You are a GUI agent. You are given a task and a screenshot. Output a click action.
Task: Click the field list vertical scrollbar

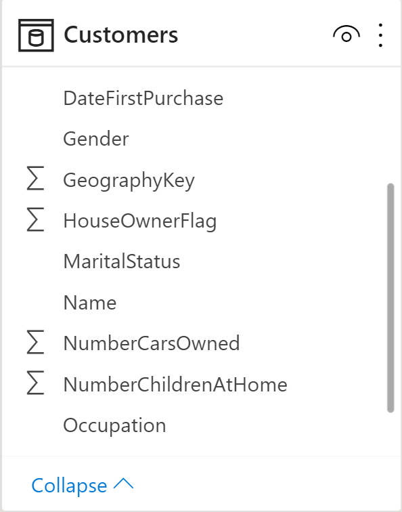390,298
